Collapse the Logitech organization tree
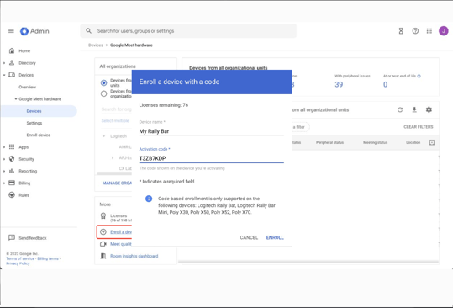Image resolution: width=453 pixels, height=308 pixels. tap(103, 136)
